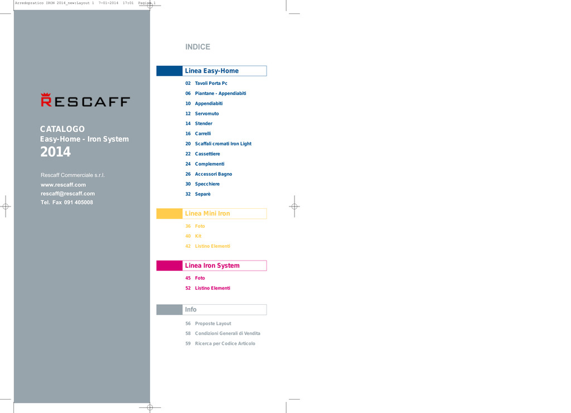The width and height of the screenshot is (571, 413).
Task: Open the 59 Ricerca per Codice Articolo entry
Action: (220, 344)
